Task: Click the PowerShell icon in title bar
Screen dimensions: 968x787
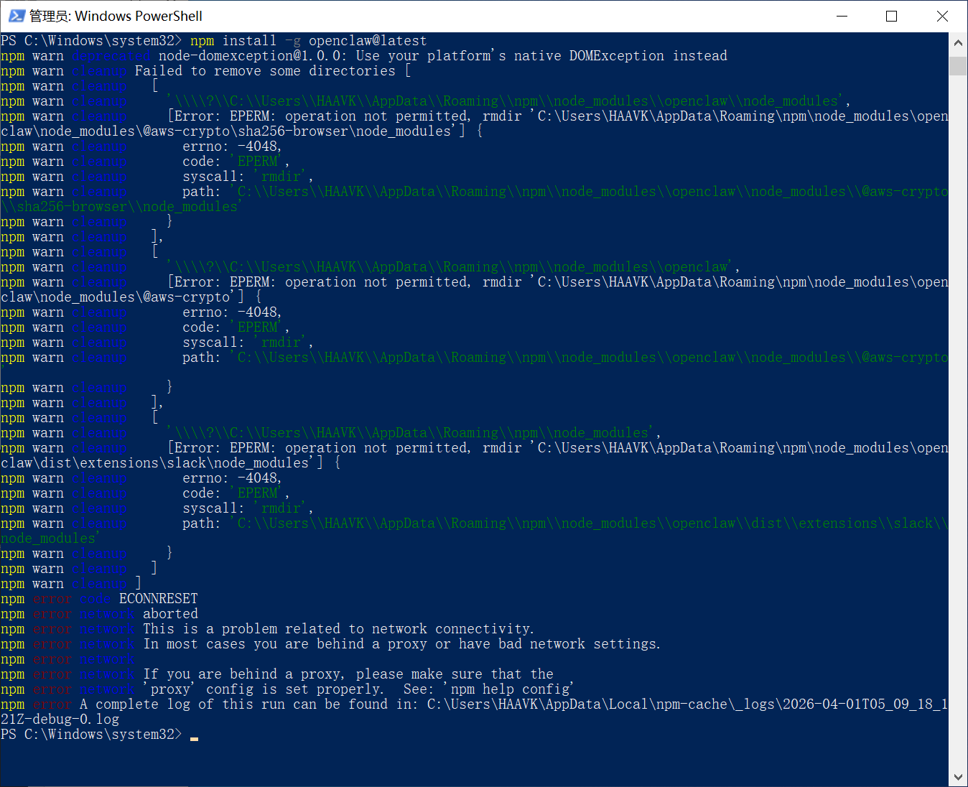Action: (x=16, y=16)
